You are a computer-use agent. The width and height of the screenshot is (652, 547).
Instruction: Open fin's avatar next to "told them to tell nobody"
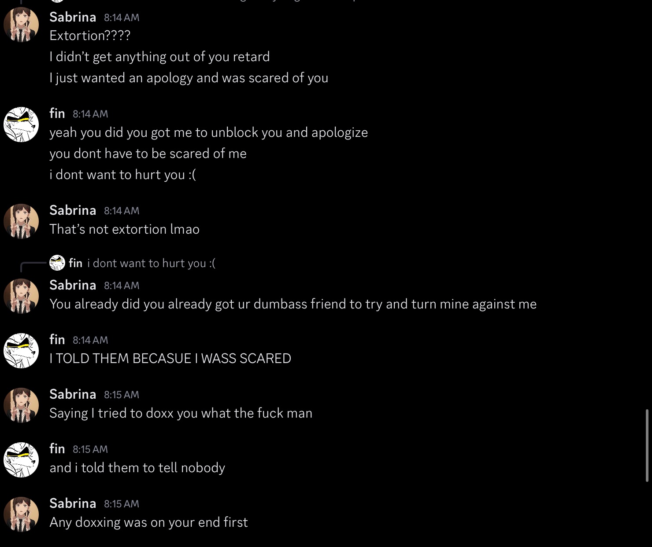coord(21,460)
